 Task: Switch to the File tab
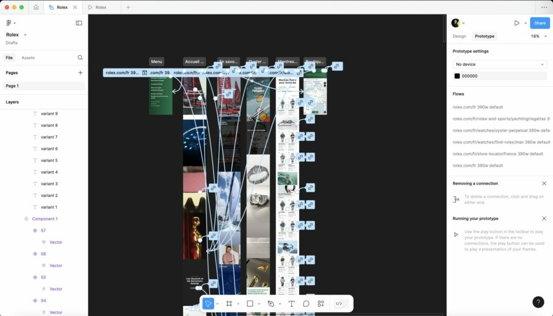9,58
